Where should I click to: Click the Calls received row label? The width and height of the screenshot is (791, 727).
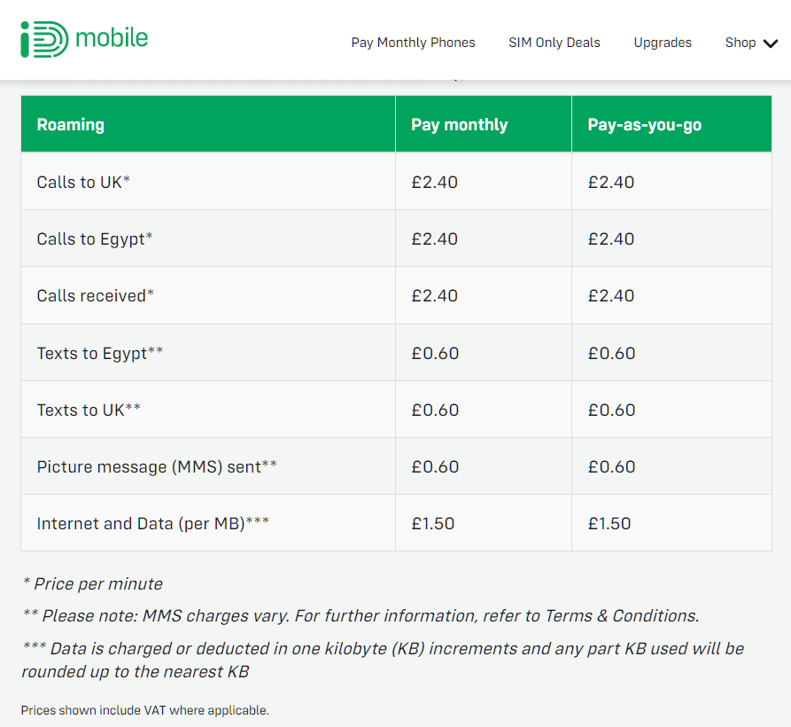tap(96, 295)
